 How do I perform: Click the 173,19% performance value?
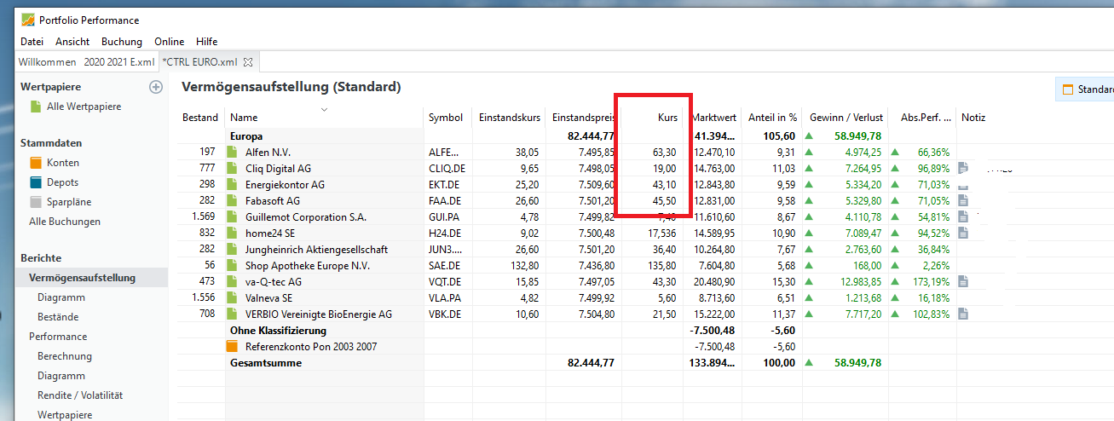pos(931,281)
